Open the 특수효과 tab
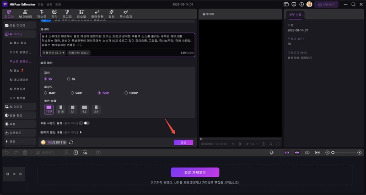Image resolution: width=366 pixels, height=195 pixels. [126, 14]
